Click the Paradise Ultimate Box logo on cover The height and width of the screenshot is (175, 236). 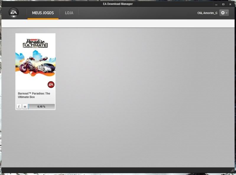(35, 44)
